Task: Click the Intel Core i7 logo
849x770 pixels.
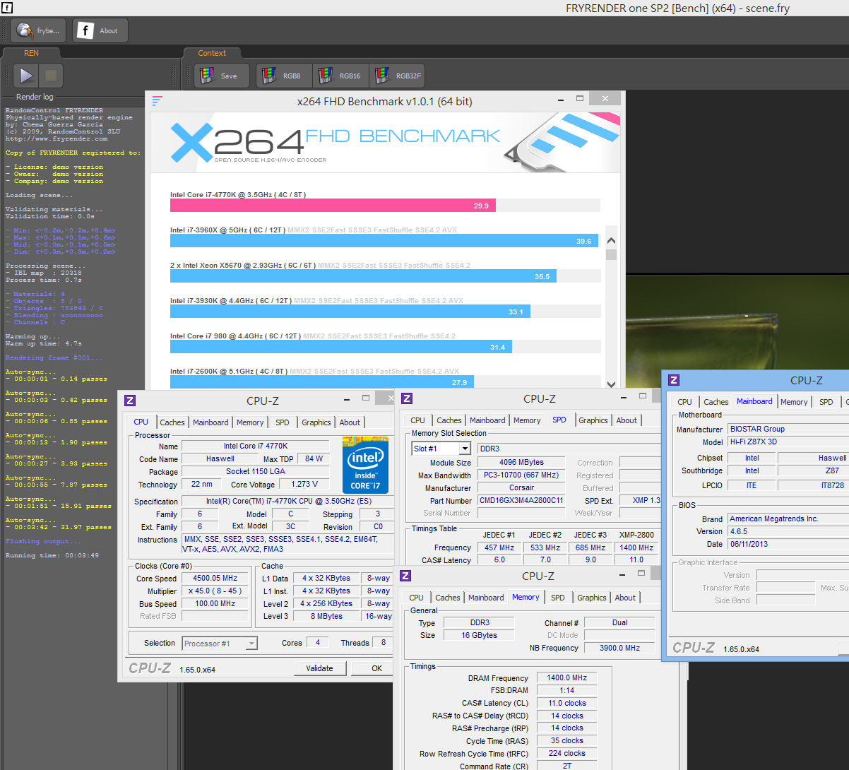Action: coord(364,463)
